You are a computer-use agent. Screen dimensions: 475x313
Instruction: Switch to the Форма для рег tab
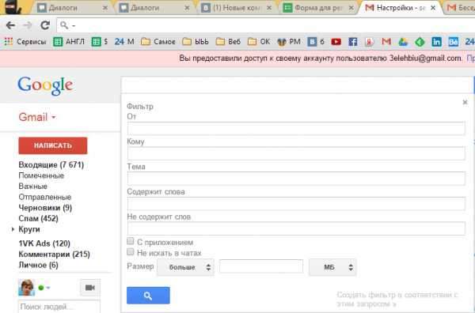[x=318, y=8]
